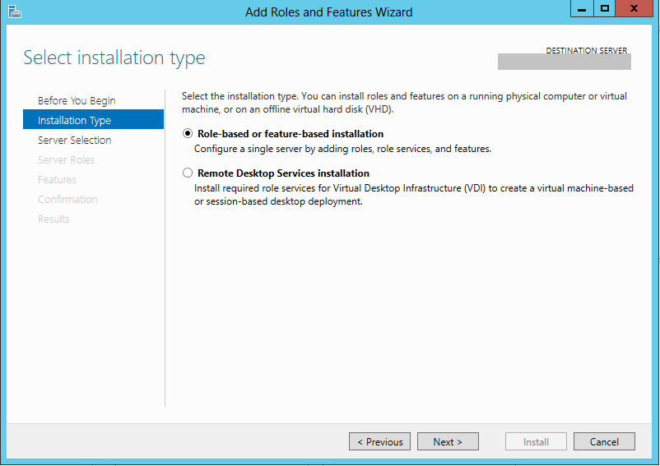Screen dimensions: 660x466
Task: Proceed with the Next button
Action: click(448, 442)
